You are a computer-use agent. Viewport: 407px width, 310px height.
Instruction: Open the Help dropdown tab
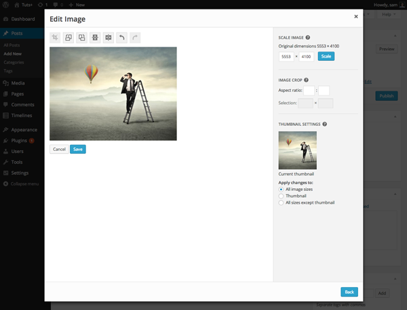389,14
